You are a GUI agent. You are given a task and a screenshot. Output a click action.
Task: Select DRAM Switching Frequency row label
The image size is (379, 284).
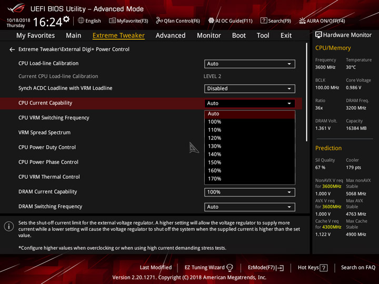51,207
